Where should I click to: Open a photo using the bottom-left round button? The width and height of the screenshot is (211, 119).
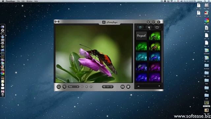[x=59, y=87]
